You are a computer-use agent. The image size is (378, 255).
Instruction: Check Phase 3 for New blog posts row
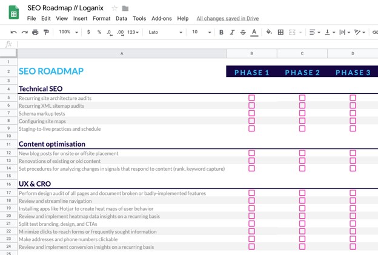(x=353, y=153)
